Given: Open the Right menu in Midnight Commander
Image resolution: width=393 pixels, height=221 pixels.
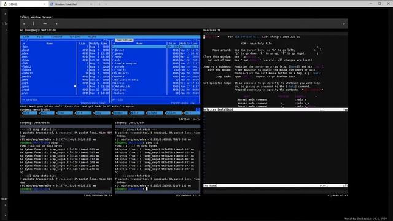Looking at the screenshot, I should [x=92, y=37].
